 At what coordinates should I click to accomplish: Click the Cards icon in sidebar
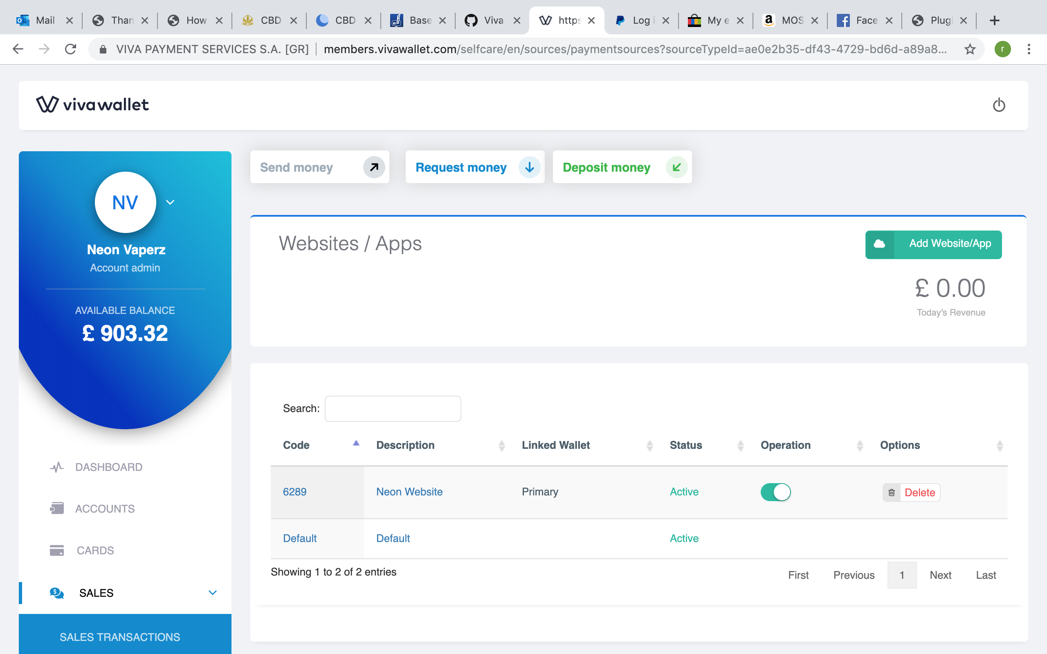click(57, 550)
